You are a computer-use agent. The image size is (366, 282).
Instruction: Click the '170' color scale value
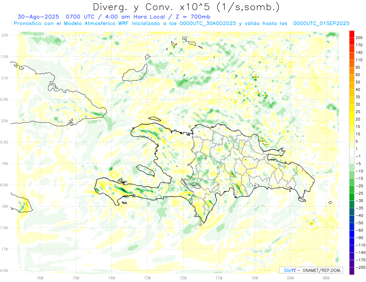coord(359,45)
